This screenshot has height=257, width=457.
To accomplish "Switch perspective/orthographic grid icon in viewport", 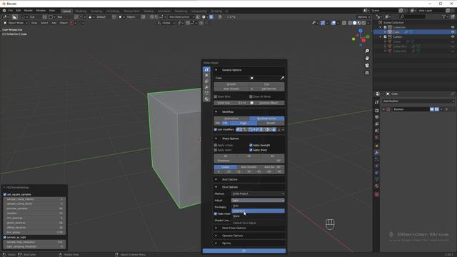I will (x=367, y=73).
